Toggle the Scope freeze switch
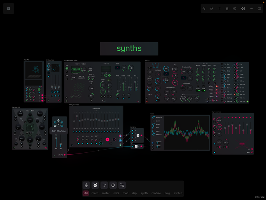The image size is (266, 200). (x=158, y=143)
